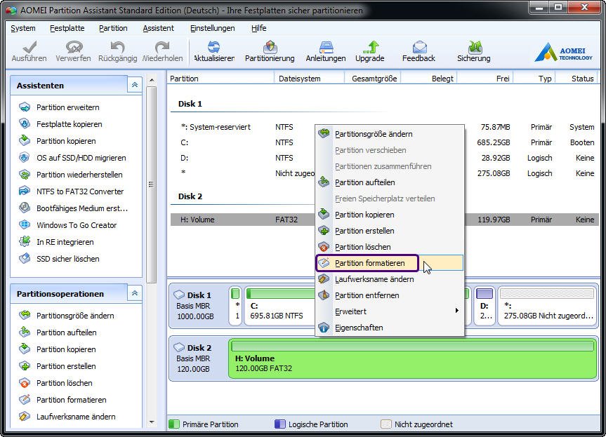Select SSD sicher löschen wizard

click(x=67, y=259)
